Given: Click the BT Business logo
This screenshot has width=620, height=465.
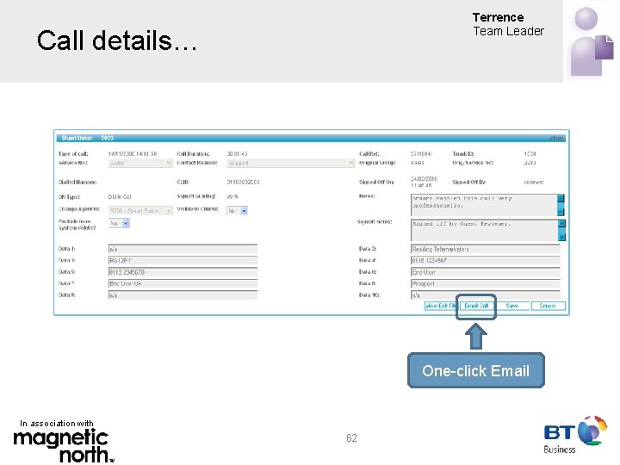Looking at the screenshot, I should [575, 435].
